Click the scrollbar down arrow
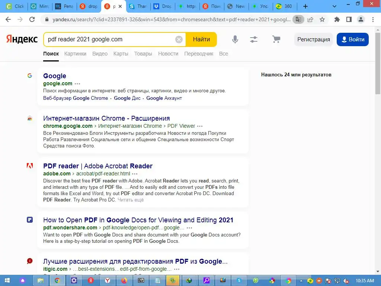 pyautogui.click(x=378, y=271)
